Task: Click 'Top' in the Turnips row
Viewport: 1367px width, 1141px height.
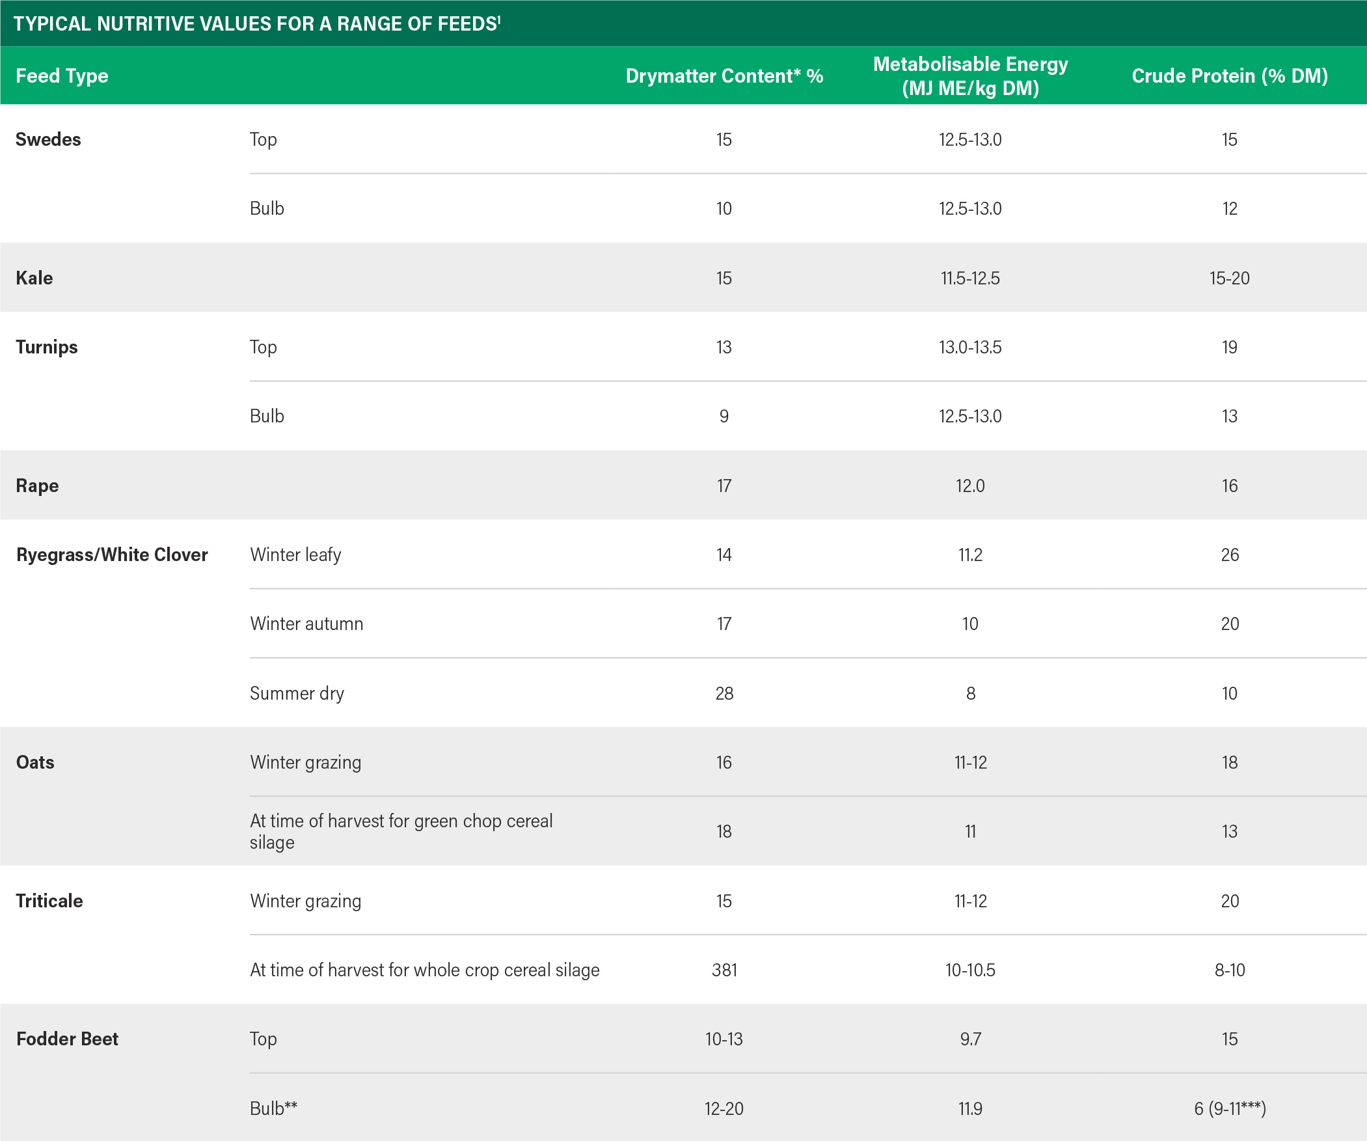Action: tap(263, 348)
